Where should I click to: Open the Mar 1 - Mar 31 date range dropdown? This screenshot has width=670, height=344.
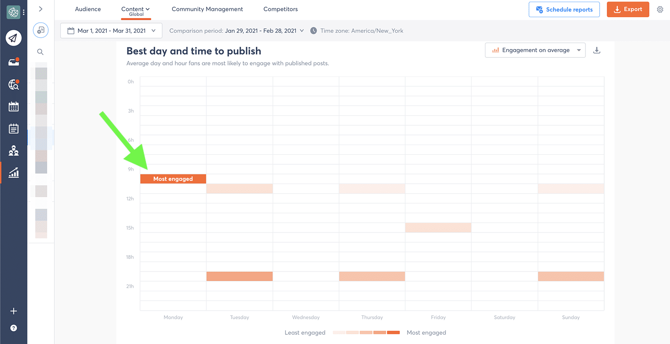click(x=111, y=31)
